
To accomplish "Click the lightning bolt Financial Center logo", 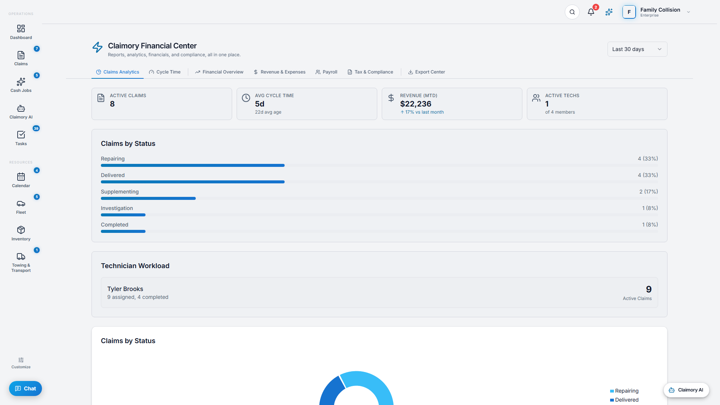I will [97, 47].
